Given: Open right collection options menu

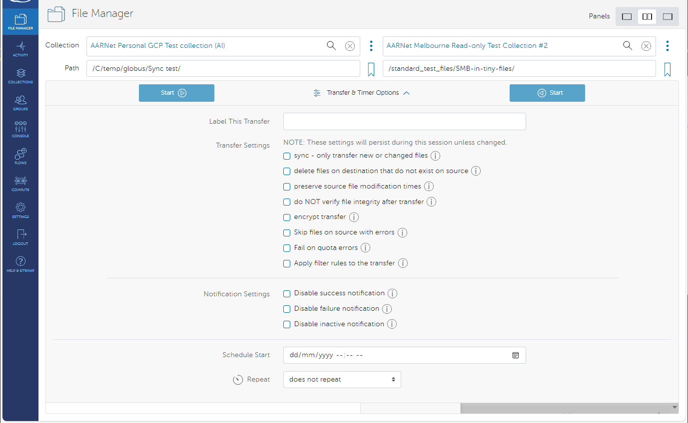Looking at the screenshot, I should (667, 46).
